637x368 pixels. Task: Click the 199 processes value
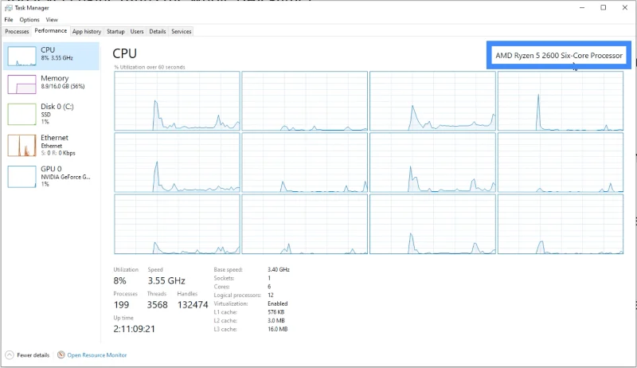point(122,304)
